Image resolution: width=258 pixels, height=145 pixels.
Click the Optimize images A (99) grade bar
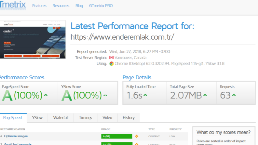click(117, 136)
